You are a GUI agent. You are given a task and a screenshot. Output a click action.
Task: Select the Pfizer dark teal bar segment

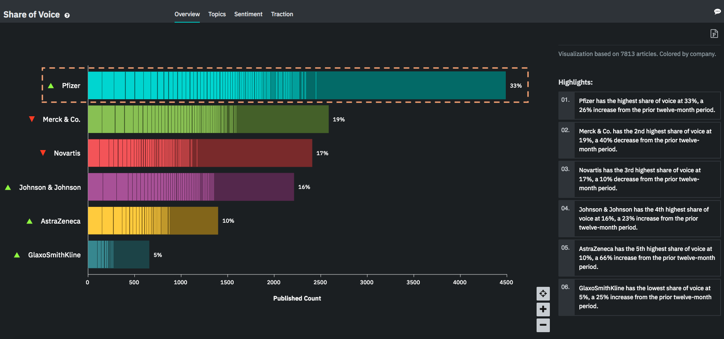coord(411,85)
